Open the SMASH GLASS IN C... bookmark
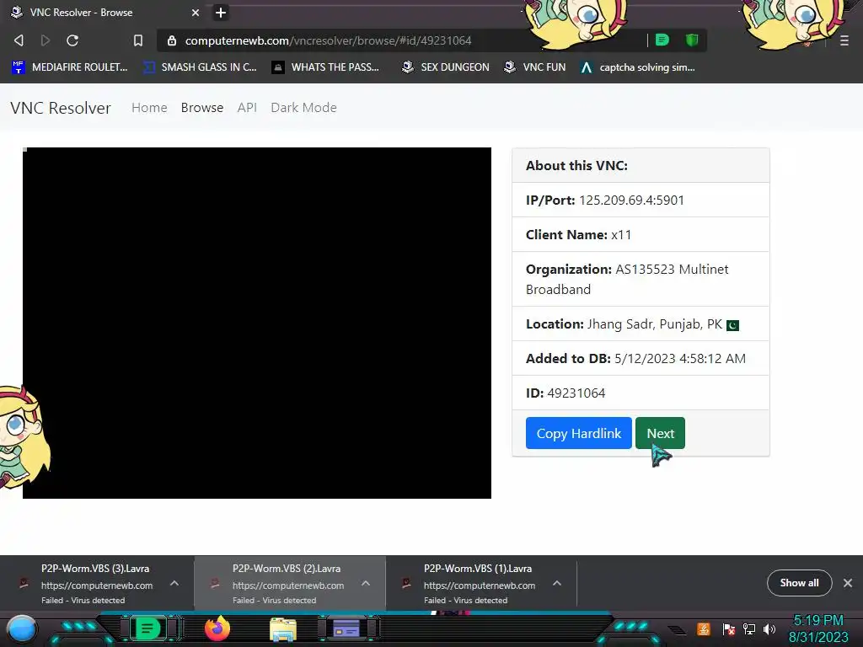Image resolution: width=863 pixels, height=647 pixels. (201, 67)
